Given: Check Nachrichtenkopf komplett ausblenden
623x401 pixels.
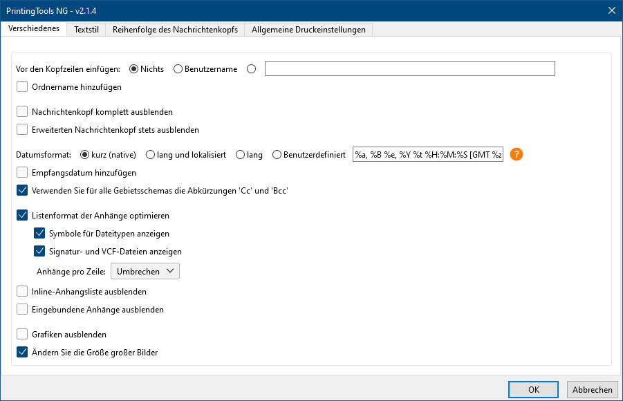Looking at the screenshot, I should click(x=22, y=112).
